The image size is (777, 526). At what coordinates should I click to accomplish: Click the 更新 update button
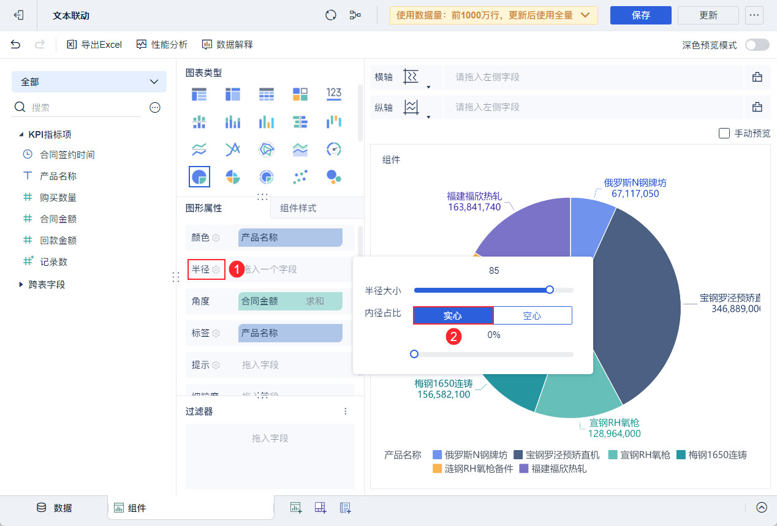click(708, 15)
